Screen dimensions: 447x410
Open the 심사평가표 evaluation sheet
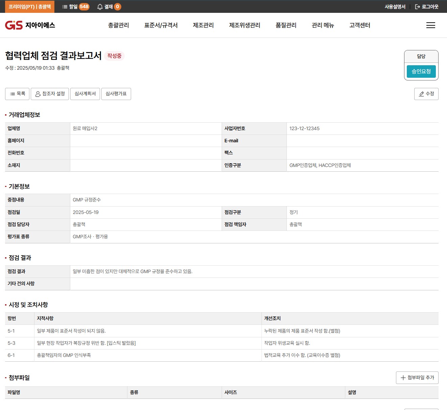[116, 94]
